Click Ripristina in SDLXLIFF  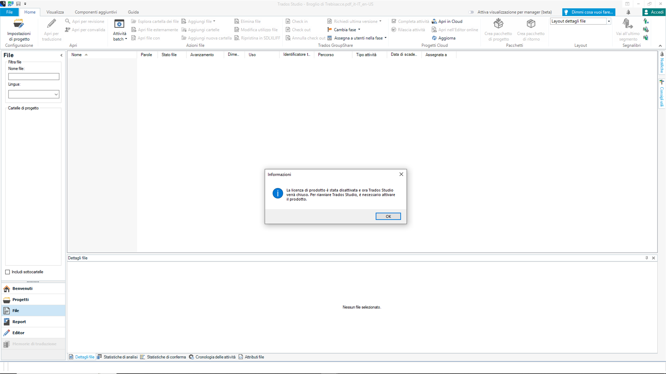(257, 38)
